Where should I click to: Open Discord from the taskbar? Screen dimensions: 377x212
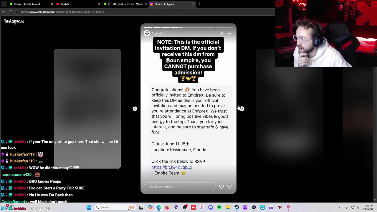(x=211, y=207)
